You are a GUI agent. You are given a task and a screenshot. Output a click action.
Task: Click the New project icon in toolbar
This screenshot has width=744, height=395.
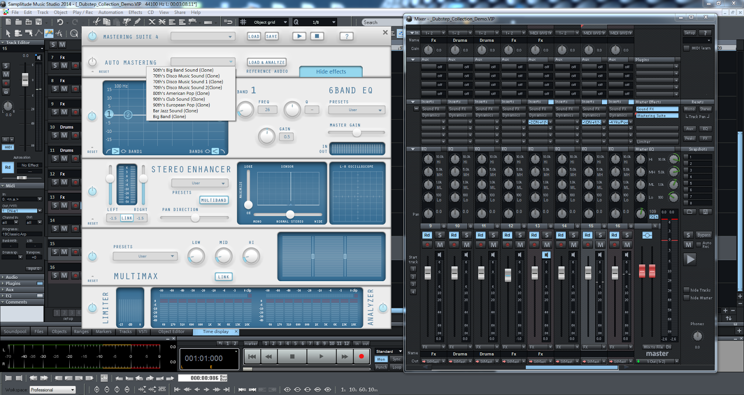tap(8, 22)
